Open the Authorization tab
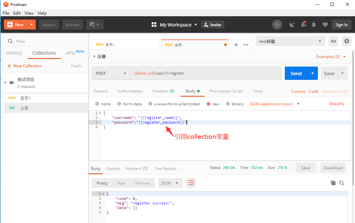 point(130,91)
